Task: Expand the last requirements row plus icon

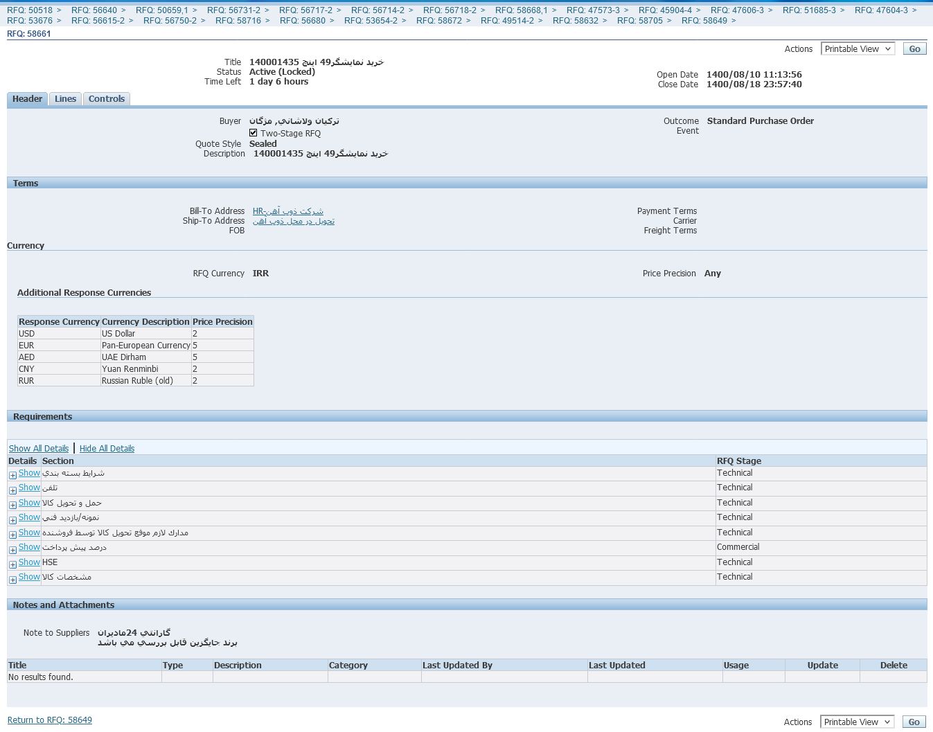Action: pyautogui.click(x=12, y=580)
